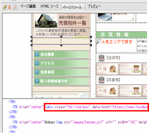Image resolution: width=149 pixels, height=133 pixels.
Task: Click the page swap icon beside the tabs
Action: (15, 7)
